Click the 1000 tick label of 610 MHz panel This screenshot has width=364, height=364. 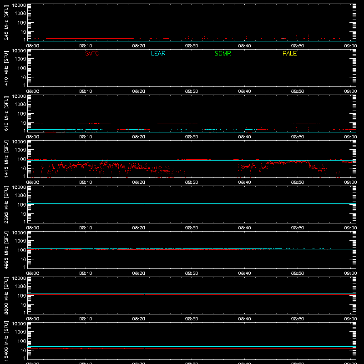point(20,104)
